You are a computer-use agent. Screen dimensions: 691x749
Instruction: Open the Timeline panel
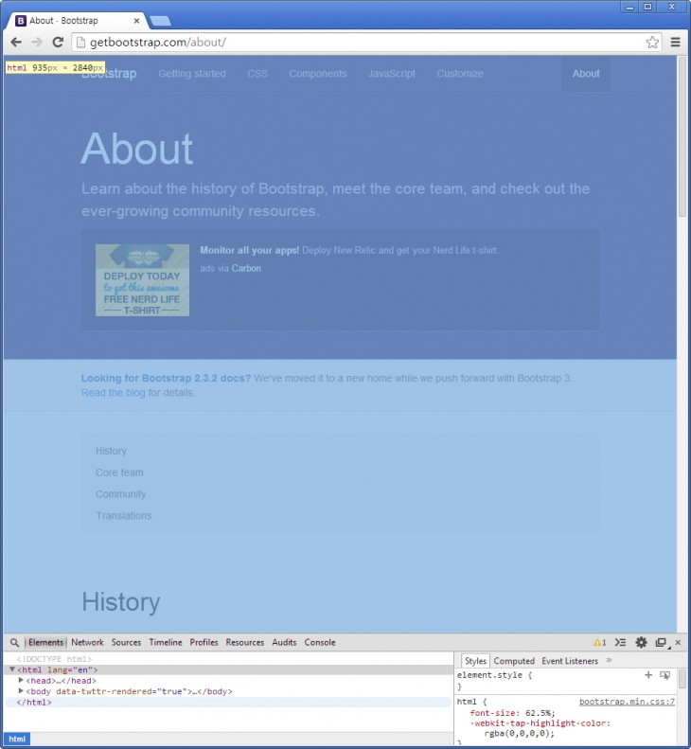tap(166, 643)
